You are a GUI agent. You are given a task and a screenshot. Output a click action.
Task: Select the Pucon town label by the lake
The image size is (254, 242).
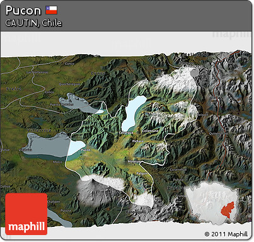(x=86, y=150)
